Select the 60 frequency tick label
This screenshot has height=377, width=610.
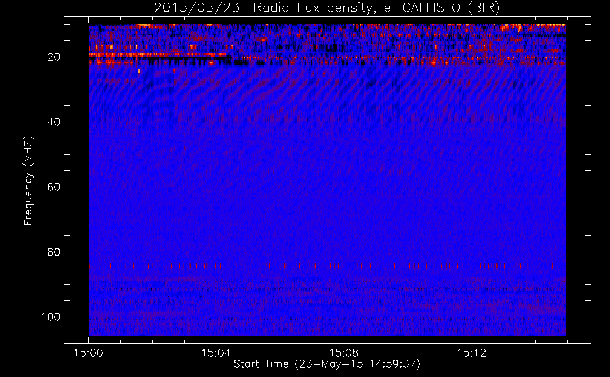(54, 187)
